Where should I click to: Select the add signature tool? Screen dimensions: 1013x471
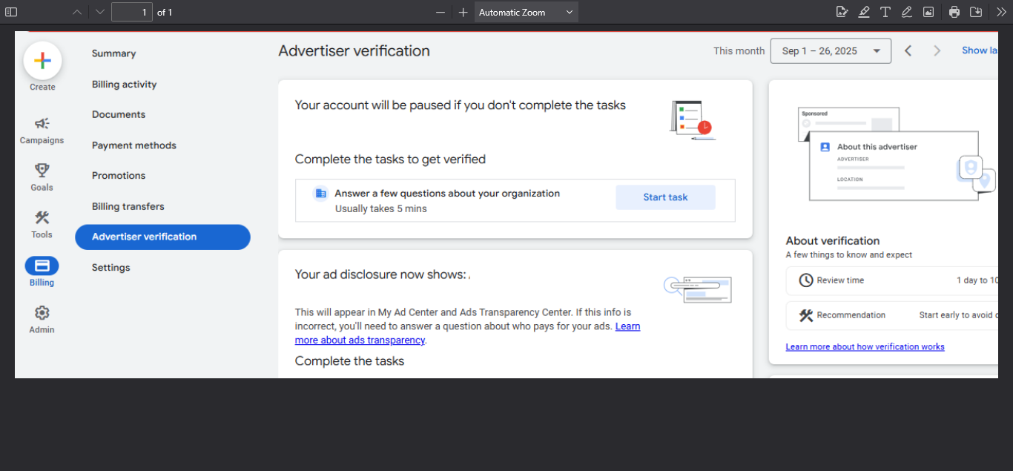tap(842, 12)
